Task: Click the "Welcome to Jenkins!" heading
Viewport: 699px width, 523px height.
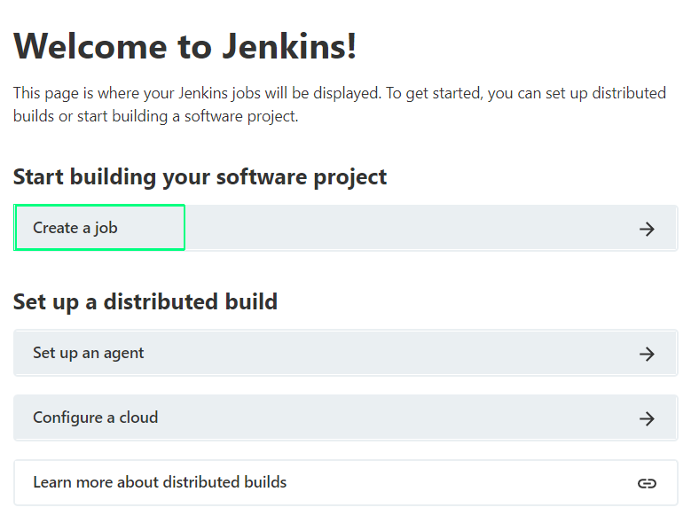Action: coord(185,46)
